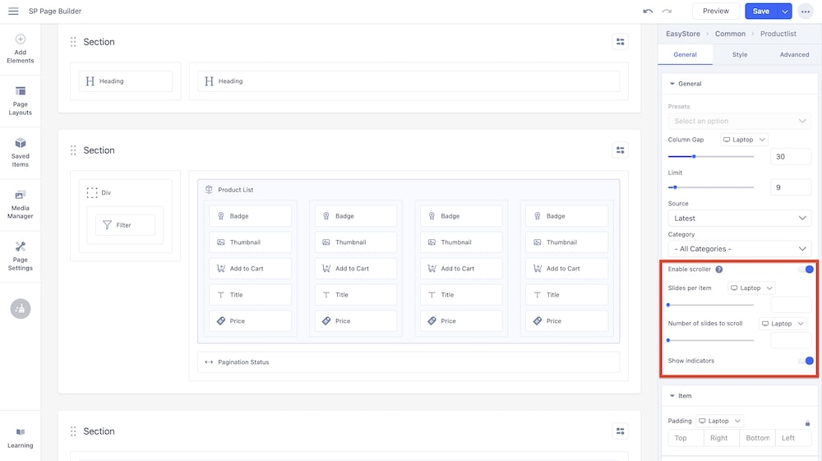
Task: Click the Column Gap slider track
Action: 711,156
